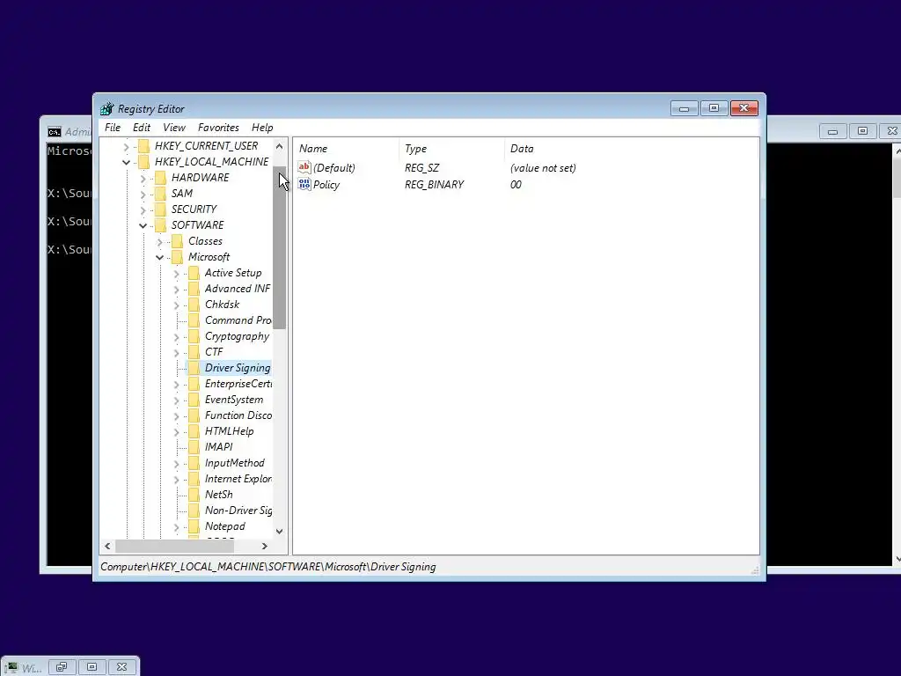Select the Policy value name

click(x=326, y=185)
